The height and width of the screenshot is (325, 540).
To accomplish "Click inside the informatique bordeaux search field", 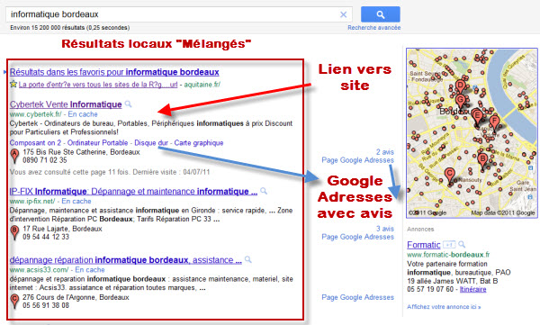I will point(172,14).
